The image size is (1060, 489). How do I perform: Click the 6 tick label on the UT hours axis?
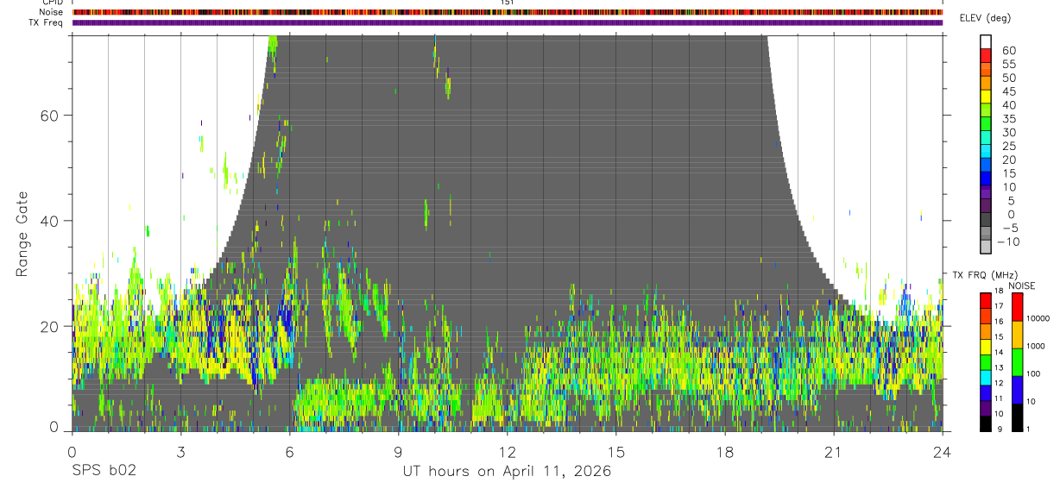pos(290,452)
